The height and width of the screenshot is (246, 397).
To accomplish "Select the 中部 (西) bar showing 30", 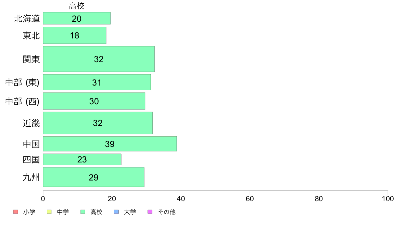I will (x=94, y=101).
